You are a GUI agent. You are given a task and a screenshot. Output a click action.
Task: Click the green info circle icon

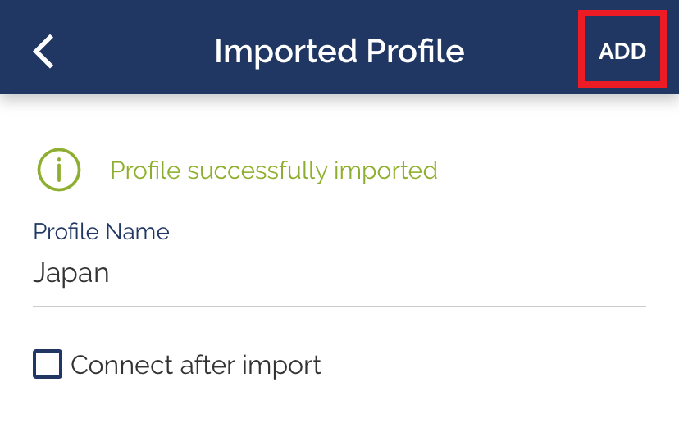(x=59, y=170)
